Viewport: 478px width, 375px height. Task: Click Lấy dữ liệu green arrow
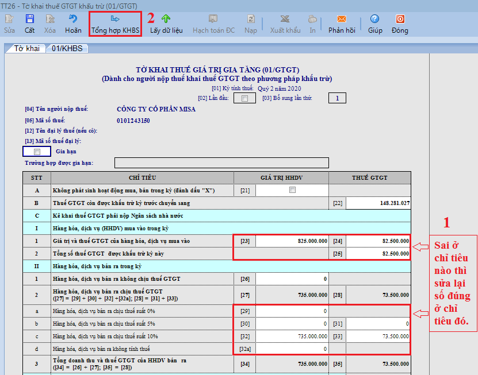coord(166,19)
